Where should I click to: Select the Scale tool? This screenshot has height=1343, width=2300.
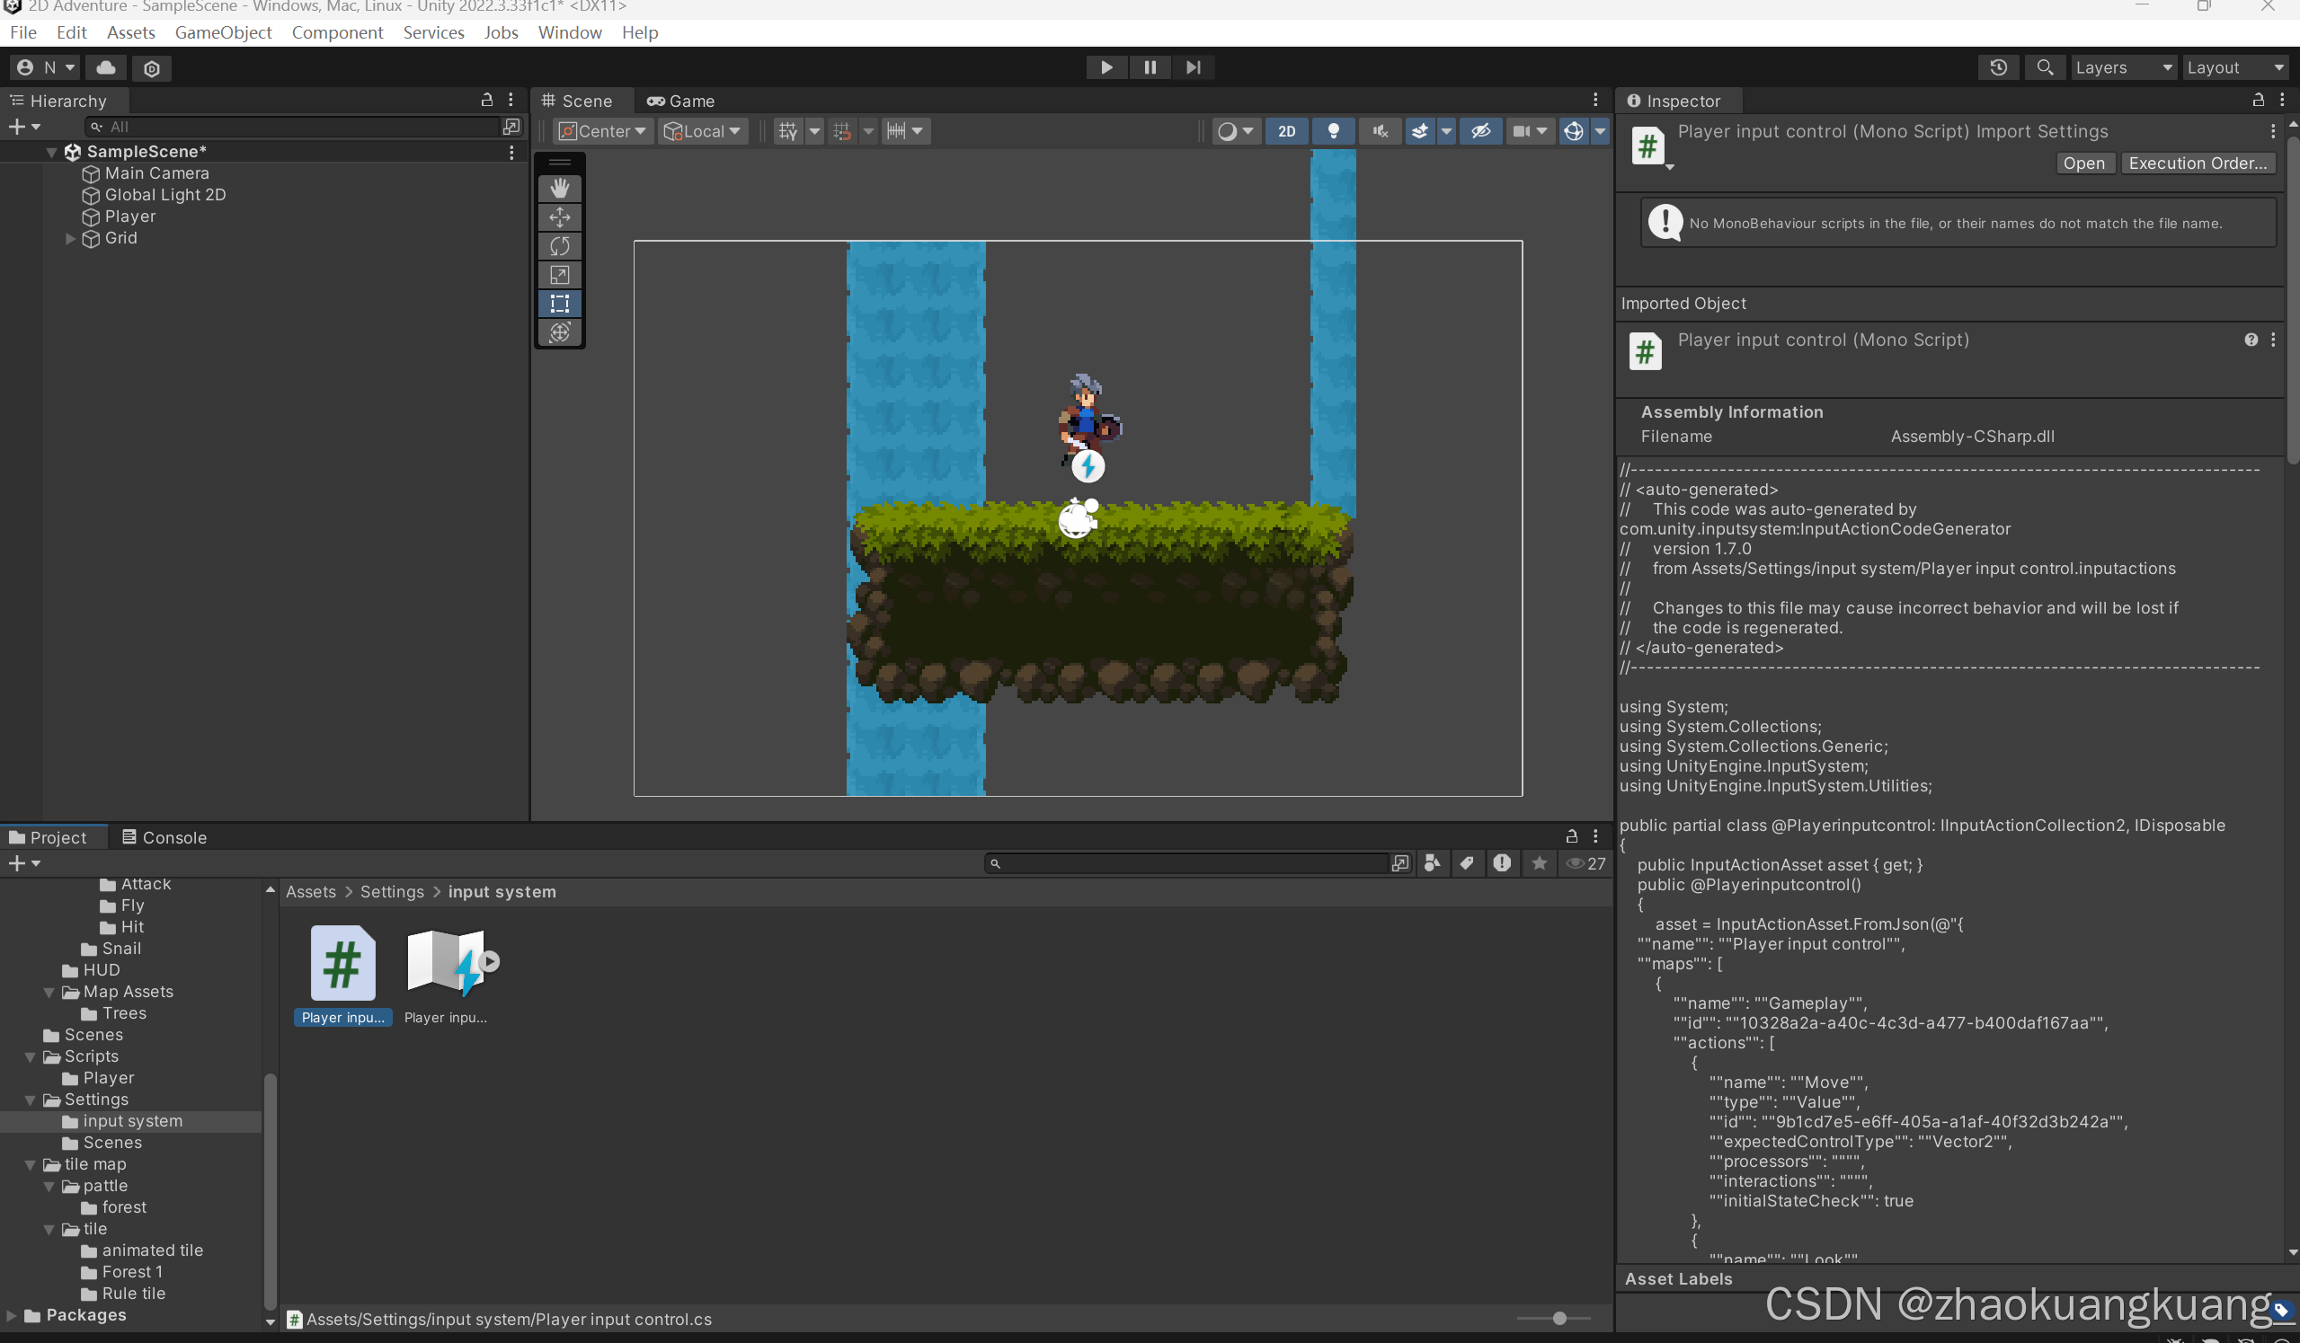[x=559, y=275]
